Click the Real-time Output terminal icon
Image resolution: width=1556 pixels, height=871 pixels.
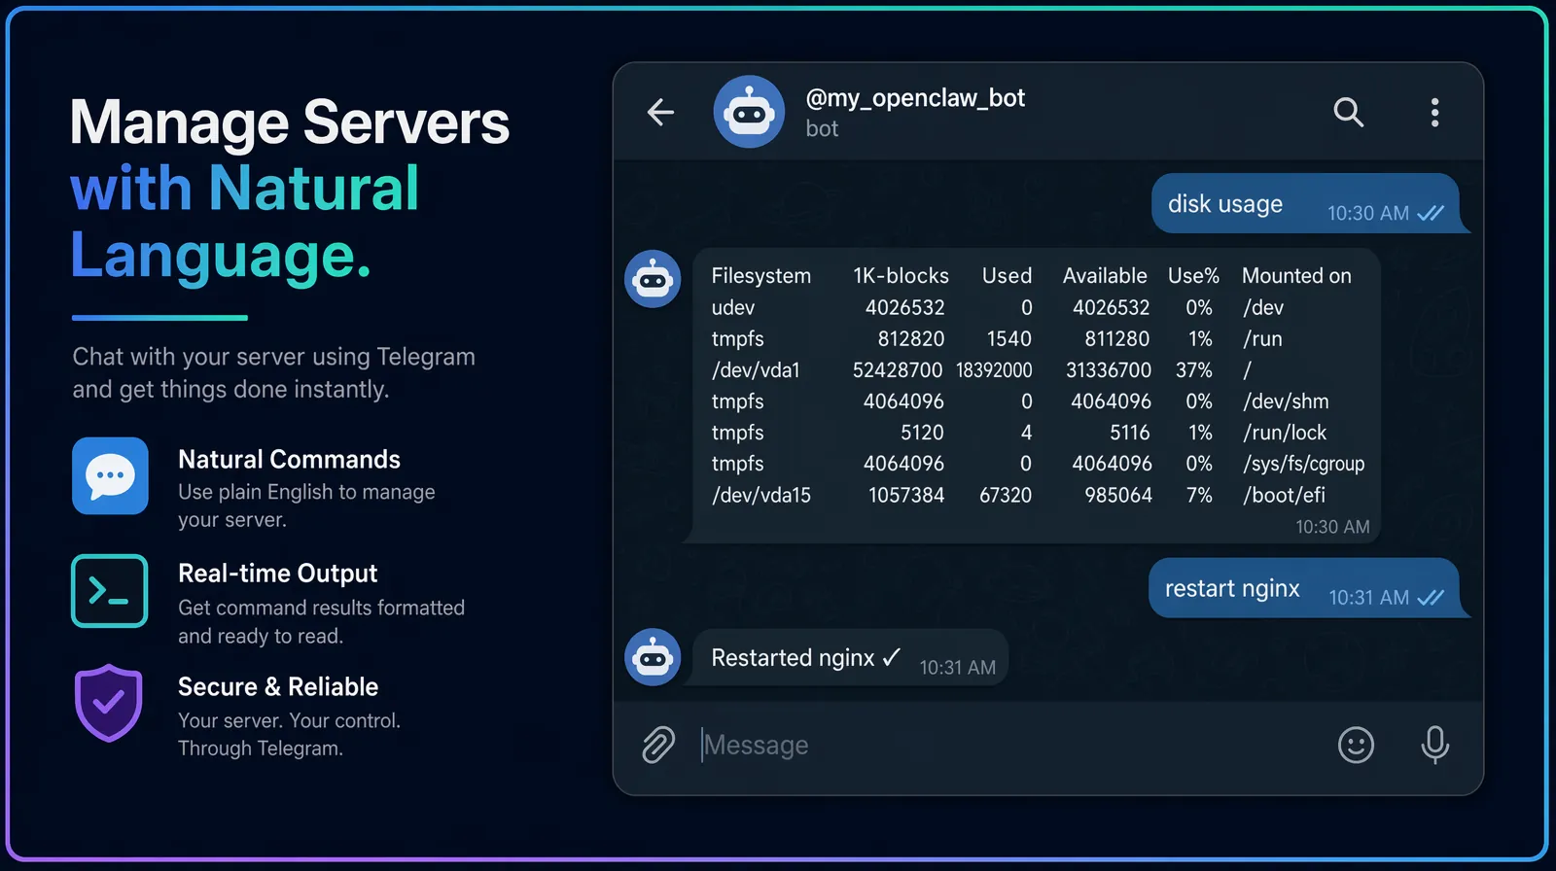[110, 591]
